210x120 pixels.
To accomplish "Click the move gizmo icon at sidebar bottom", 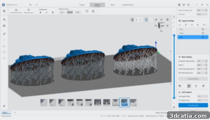I will pos(4,106).
